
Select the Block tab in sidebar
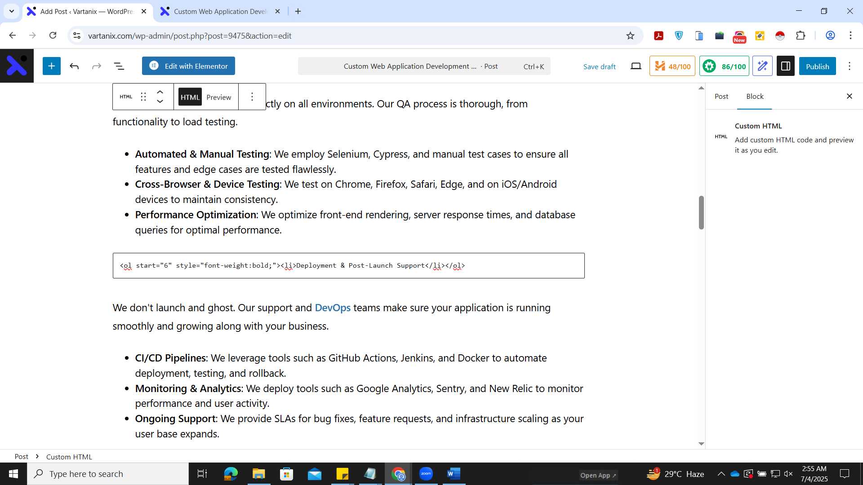[x=755, y=97]
